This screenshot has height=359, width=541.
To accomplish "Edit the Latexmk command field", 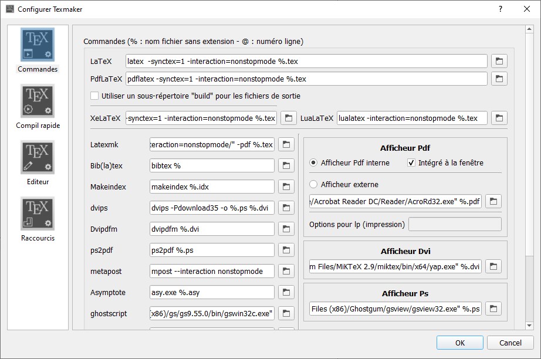I will coord(212,144).
